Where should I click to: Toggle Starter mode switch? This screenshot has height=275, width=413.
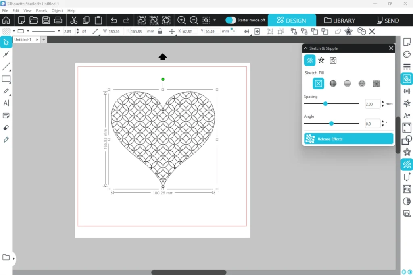click(x=231, y=20)
